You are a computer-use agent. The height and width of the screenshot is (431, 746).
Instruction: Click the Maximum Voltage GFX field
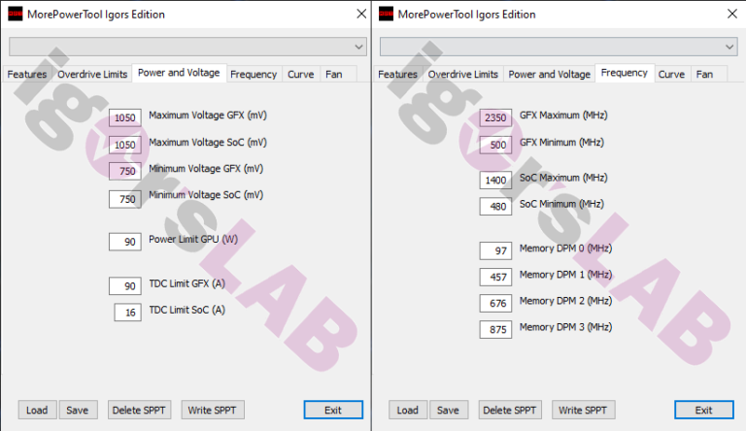(x=125, y=117)
